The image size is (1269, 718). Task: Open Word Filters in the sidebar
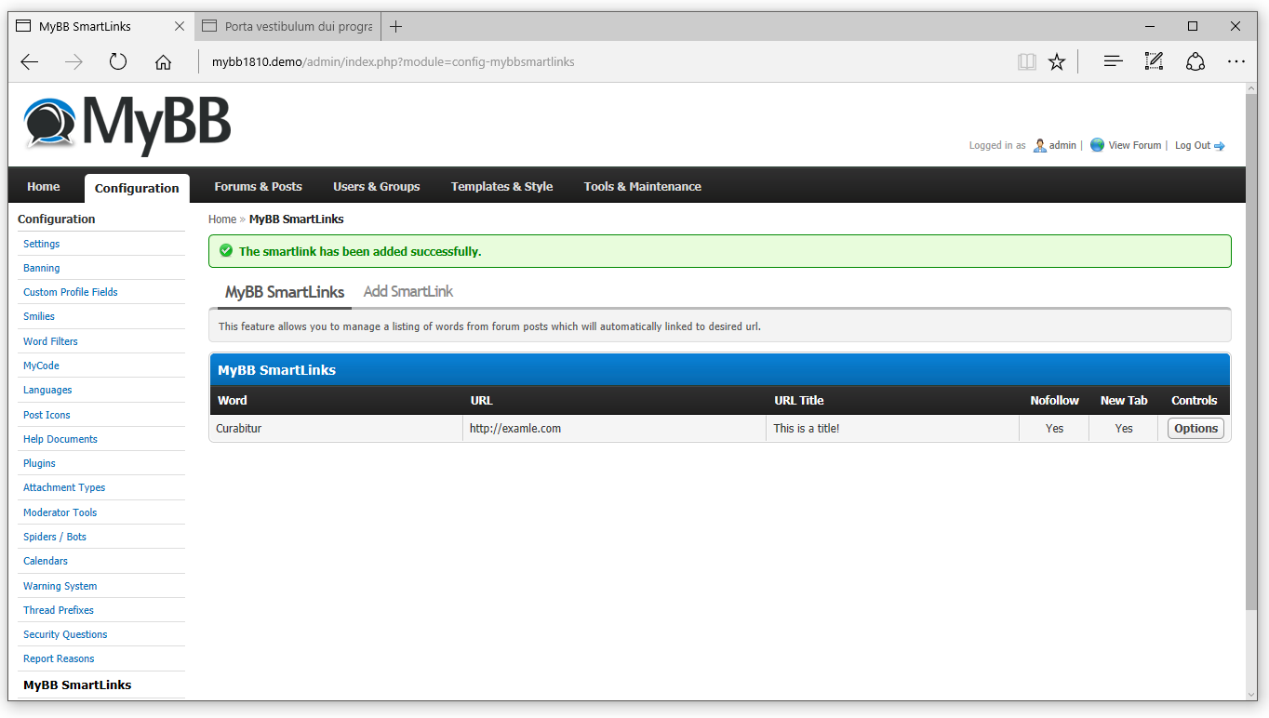point(50,341)
